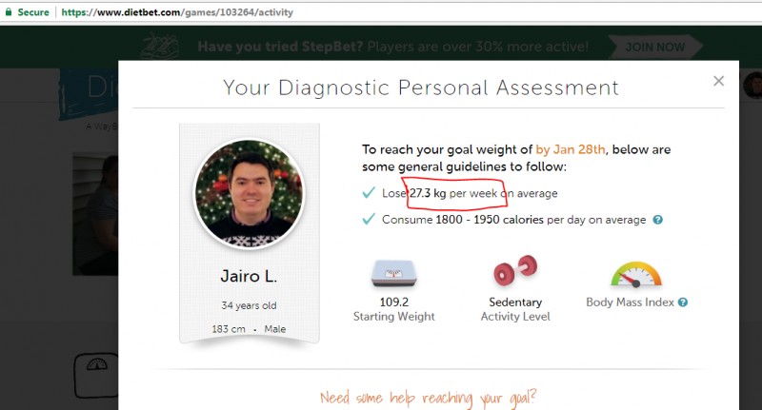Viewport: 762px width, 410px height.
Task: Click Jairo L. profile photo
Action: click(250, 194)
